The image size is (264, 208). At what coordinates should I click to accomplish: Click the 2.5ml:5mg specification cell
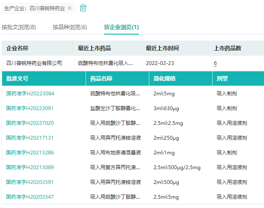[x=166, y=197]
